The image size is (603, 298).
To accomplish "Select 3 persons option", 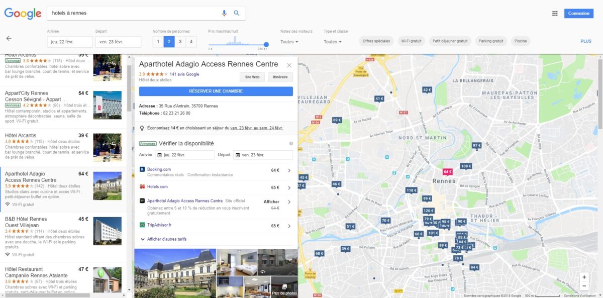I will (180, 42).
